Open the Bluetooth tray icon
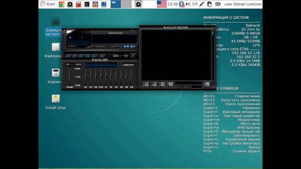 click(x=182, y=4)
